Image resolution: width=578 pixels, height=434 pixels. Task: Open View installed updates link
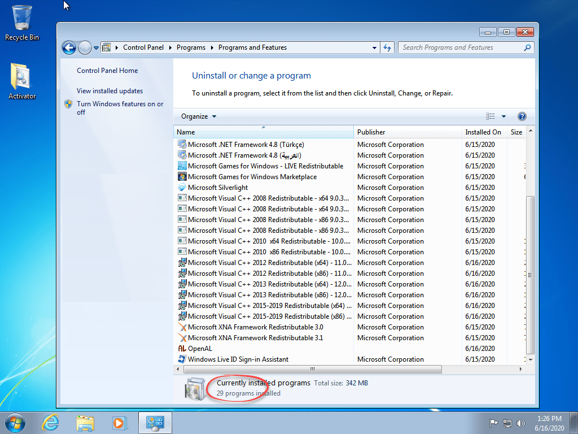pyautogui.click(x=110, y=91)
